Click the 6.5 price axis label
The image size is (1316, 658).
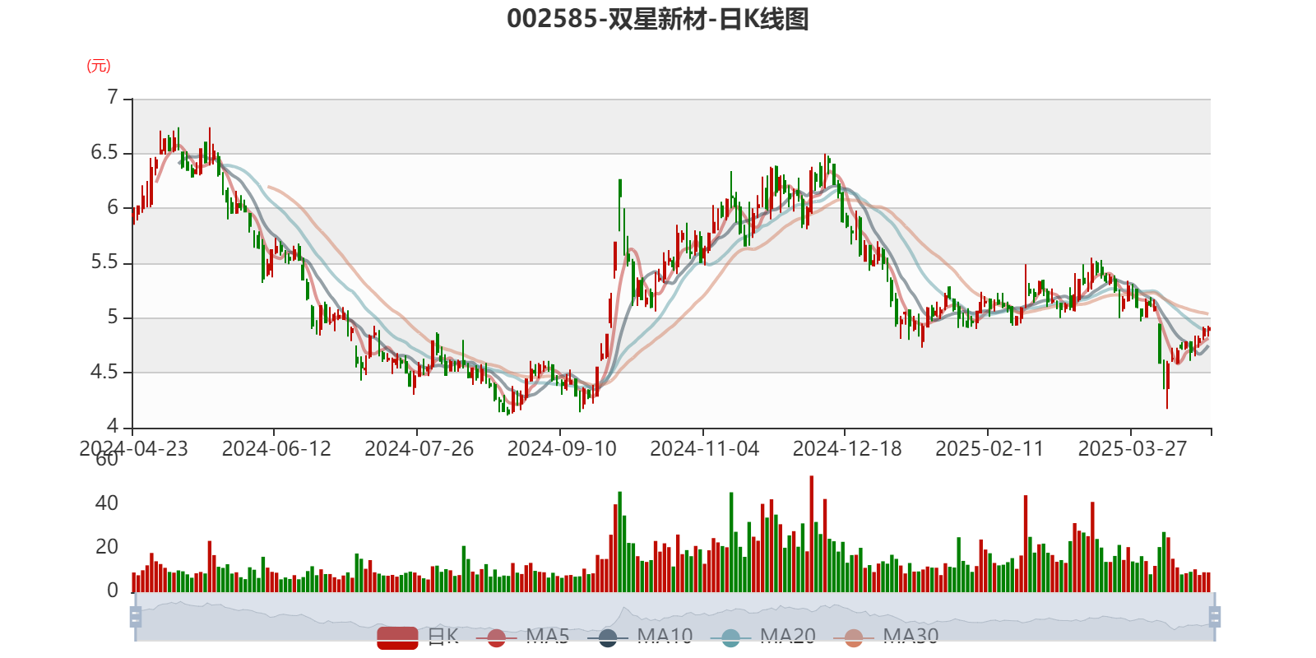[104, 153]
